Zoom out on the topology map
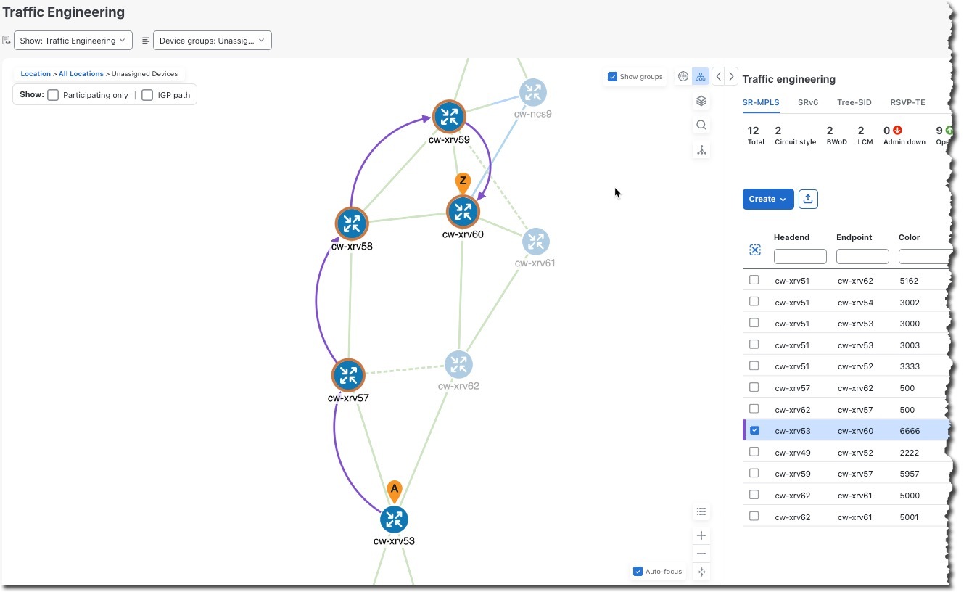 (x=701, y=553)
